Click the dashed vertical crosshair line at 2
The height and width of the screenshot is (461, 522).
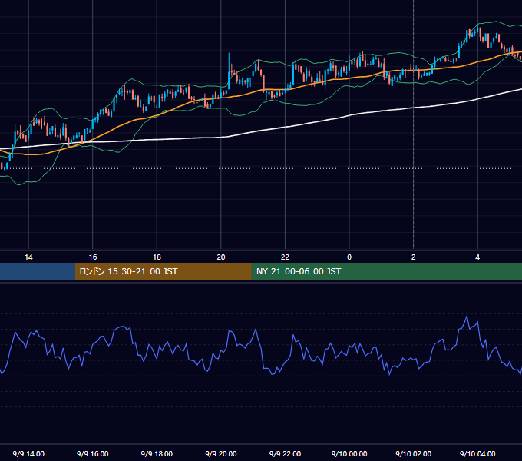(x=414, y=125)
